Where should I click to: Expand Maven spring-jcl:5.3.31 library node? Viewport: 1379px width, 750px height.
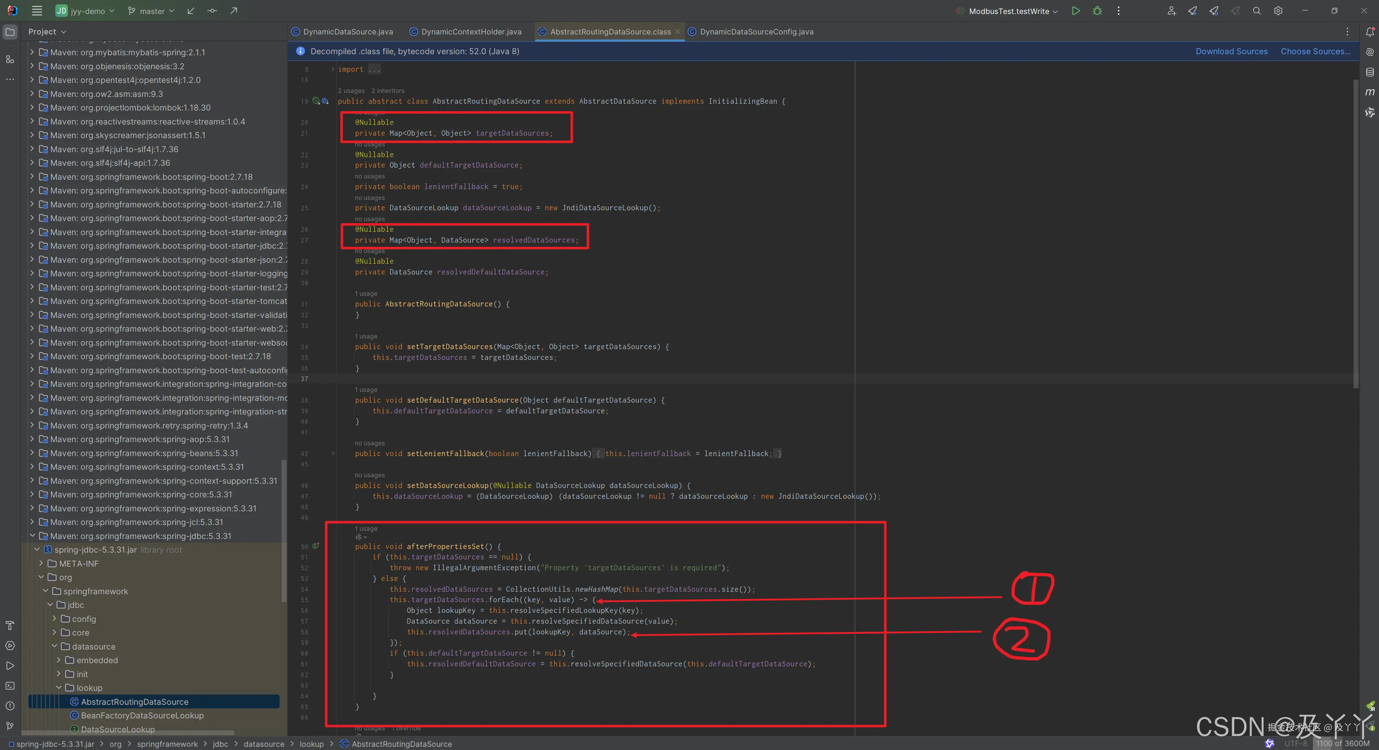[x=32, y=522]
